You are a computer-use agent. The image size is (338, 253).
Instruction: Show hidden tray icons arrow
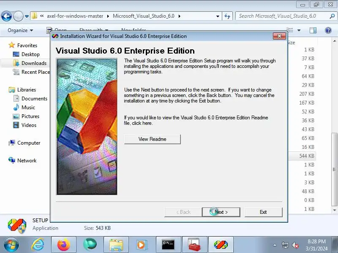tap(275, 245)
